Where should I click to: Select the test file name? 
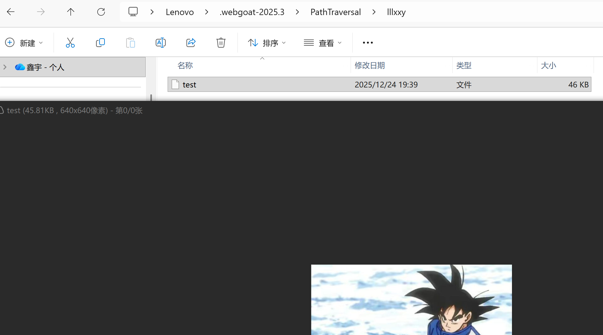pos(189,85)
